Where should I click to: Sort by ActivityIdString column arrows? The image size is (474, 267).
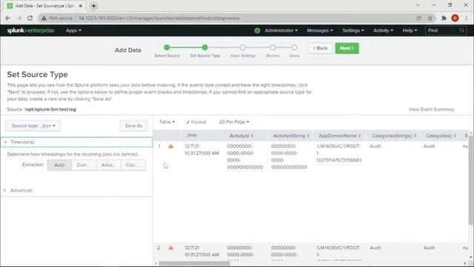click(308, 136)
